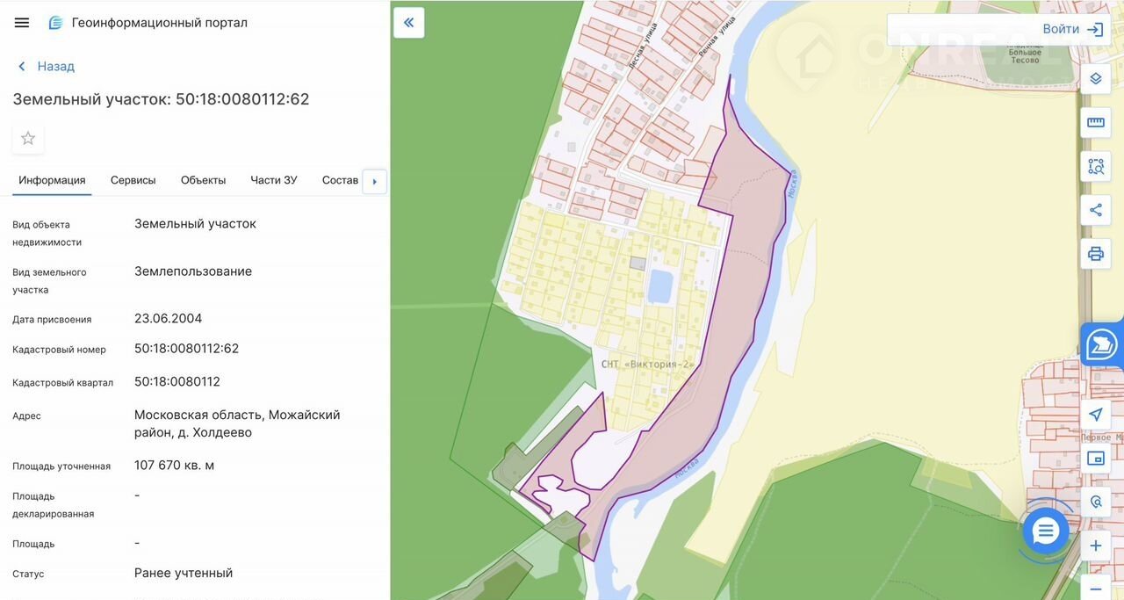Zoom in on the map
The height and width of the screenshot is (600, 1124).
click(1095, 546)
